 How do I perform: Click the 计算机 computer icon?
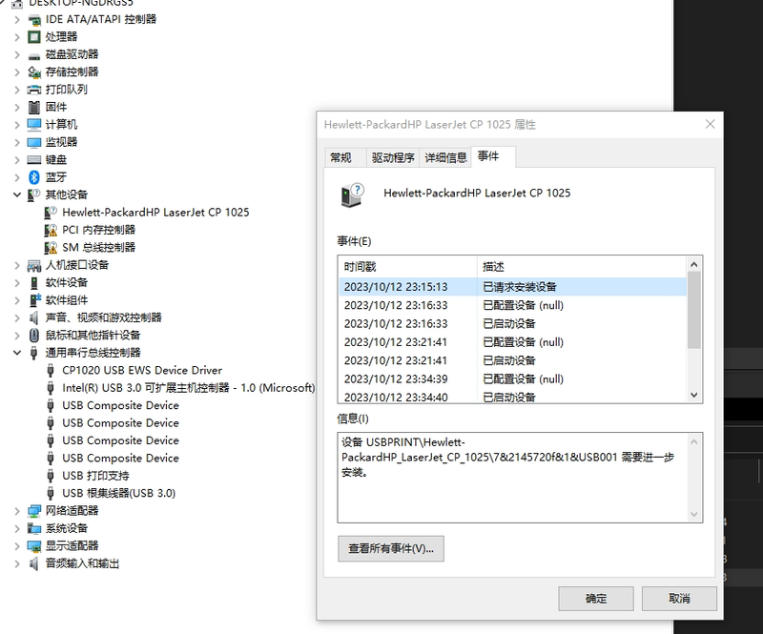click(34, 125)
